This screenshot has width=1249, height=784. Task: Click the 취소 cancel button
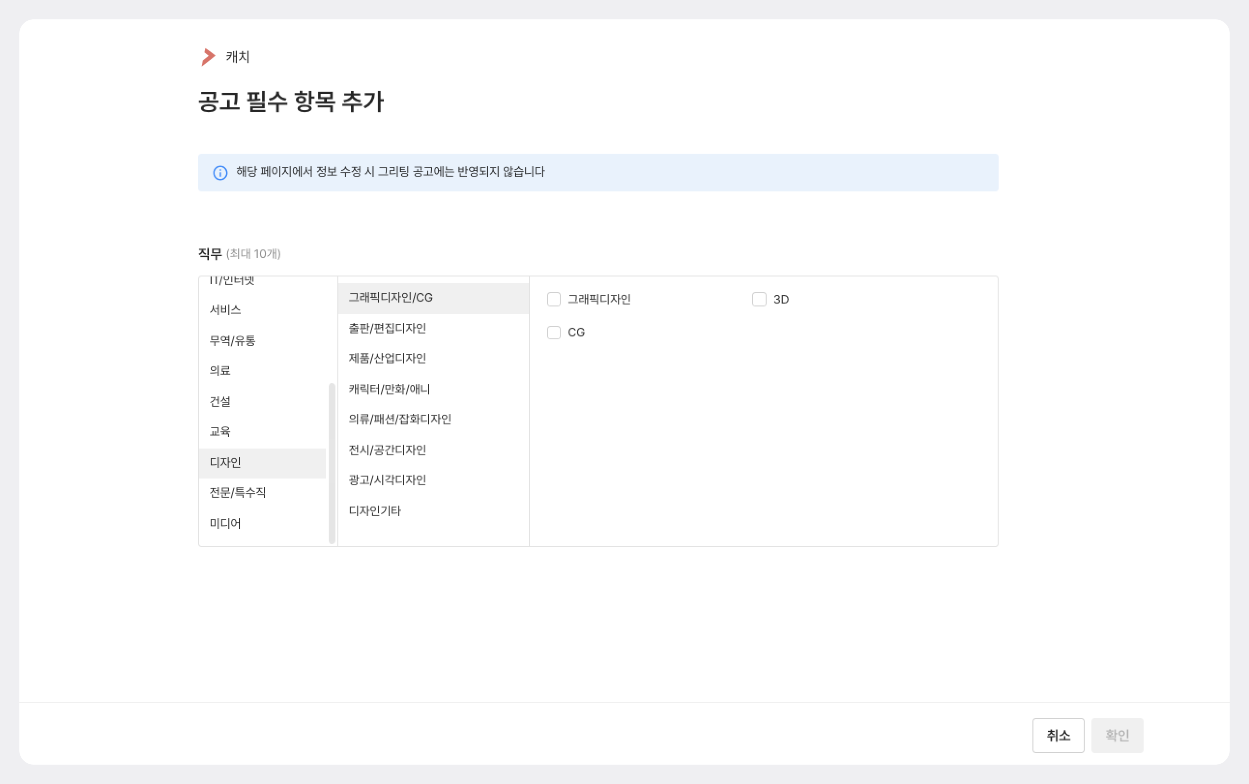pos(1058,735)
